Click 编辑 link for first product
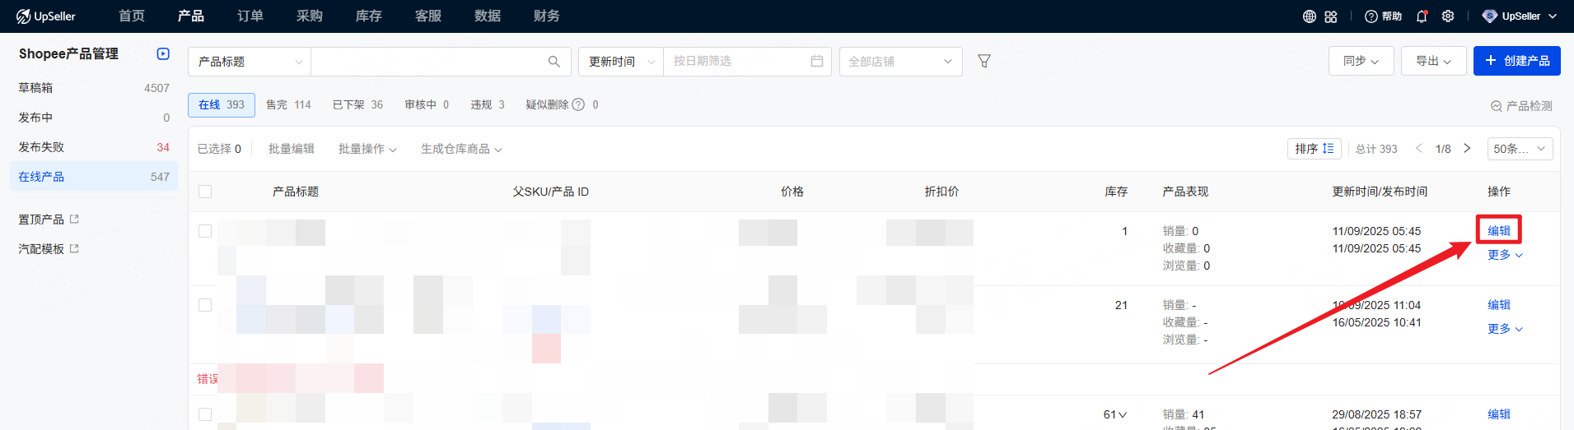The height and width of the screenshot is (430, 1574). (x=1498, y=231)
